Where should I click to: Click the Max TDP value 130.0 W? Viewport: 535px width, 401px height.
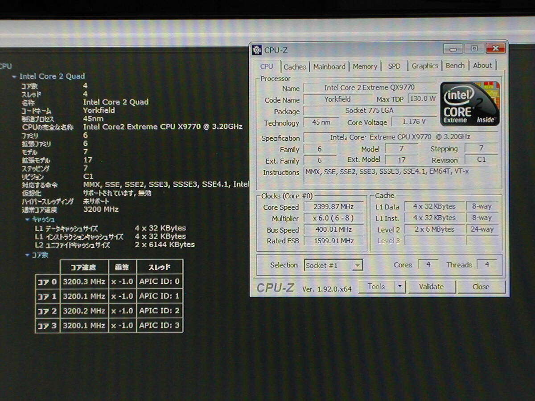pyautogui.click(x=423, y=99)
